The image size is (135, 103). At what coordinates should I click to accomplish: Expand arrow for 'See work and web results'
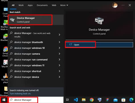coord(60,35)
